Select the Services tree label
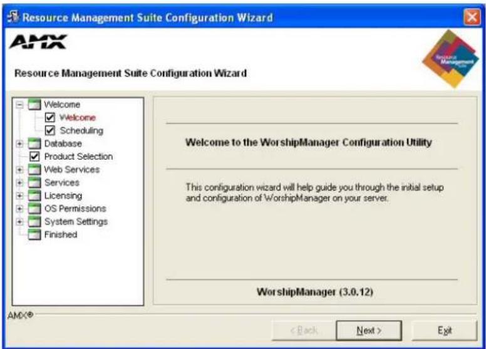Screen dimensions: 486x349 tap(61, 182)
